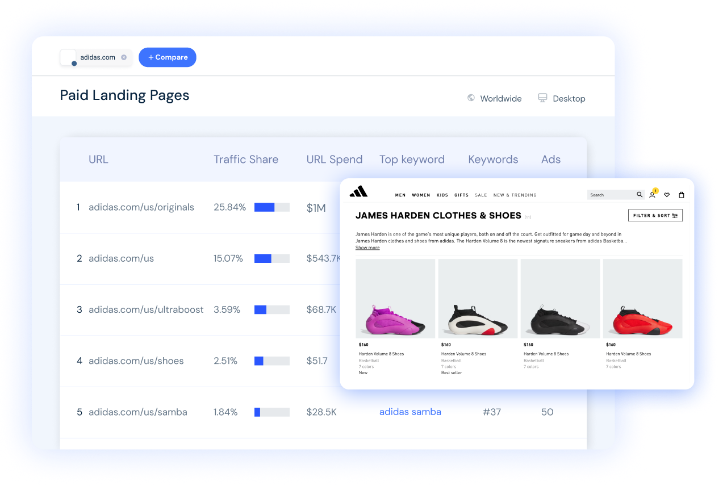Screen dimensions: 727x486
Task: Select the pink Harden Volume 8 shoe
Action: click(395, 299)
